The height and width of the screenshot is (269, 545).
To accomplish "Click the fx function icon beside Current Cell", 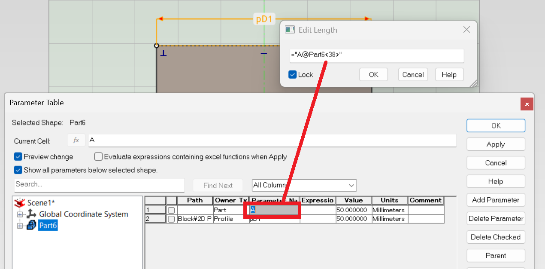I will (x=76, y=141).
